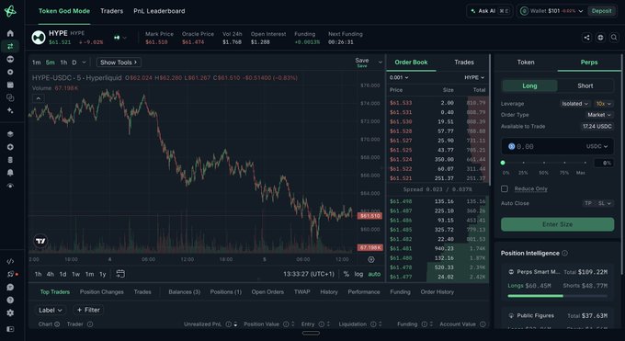Open the rocket icon with red dot
625x341 pixels.
[11, 275]
